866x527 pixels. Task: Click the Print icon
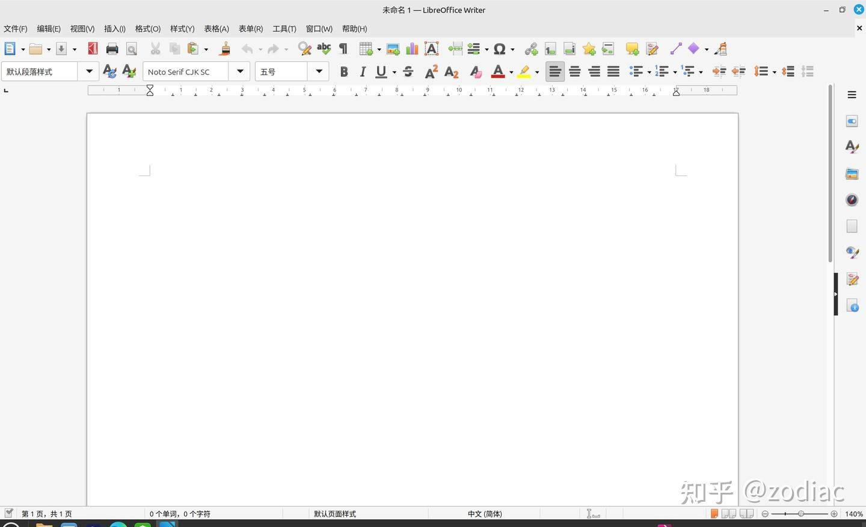point(112,49)
